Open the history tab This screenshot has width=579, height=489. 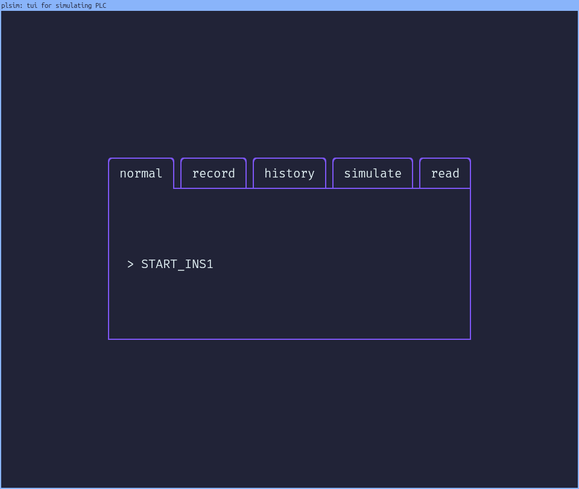[x=289, y=173]
